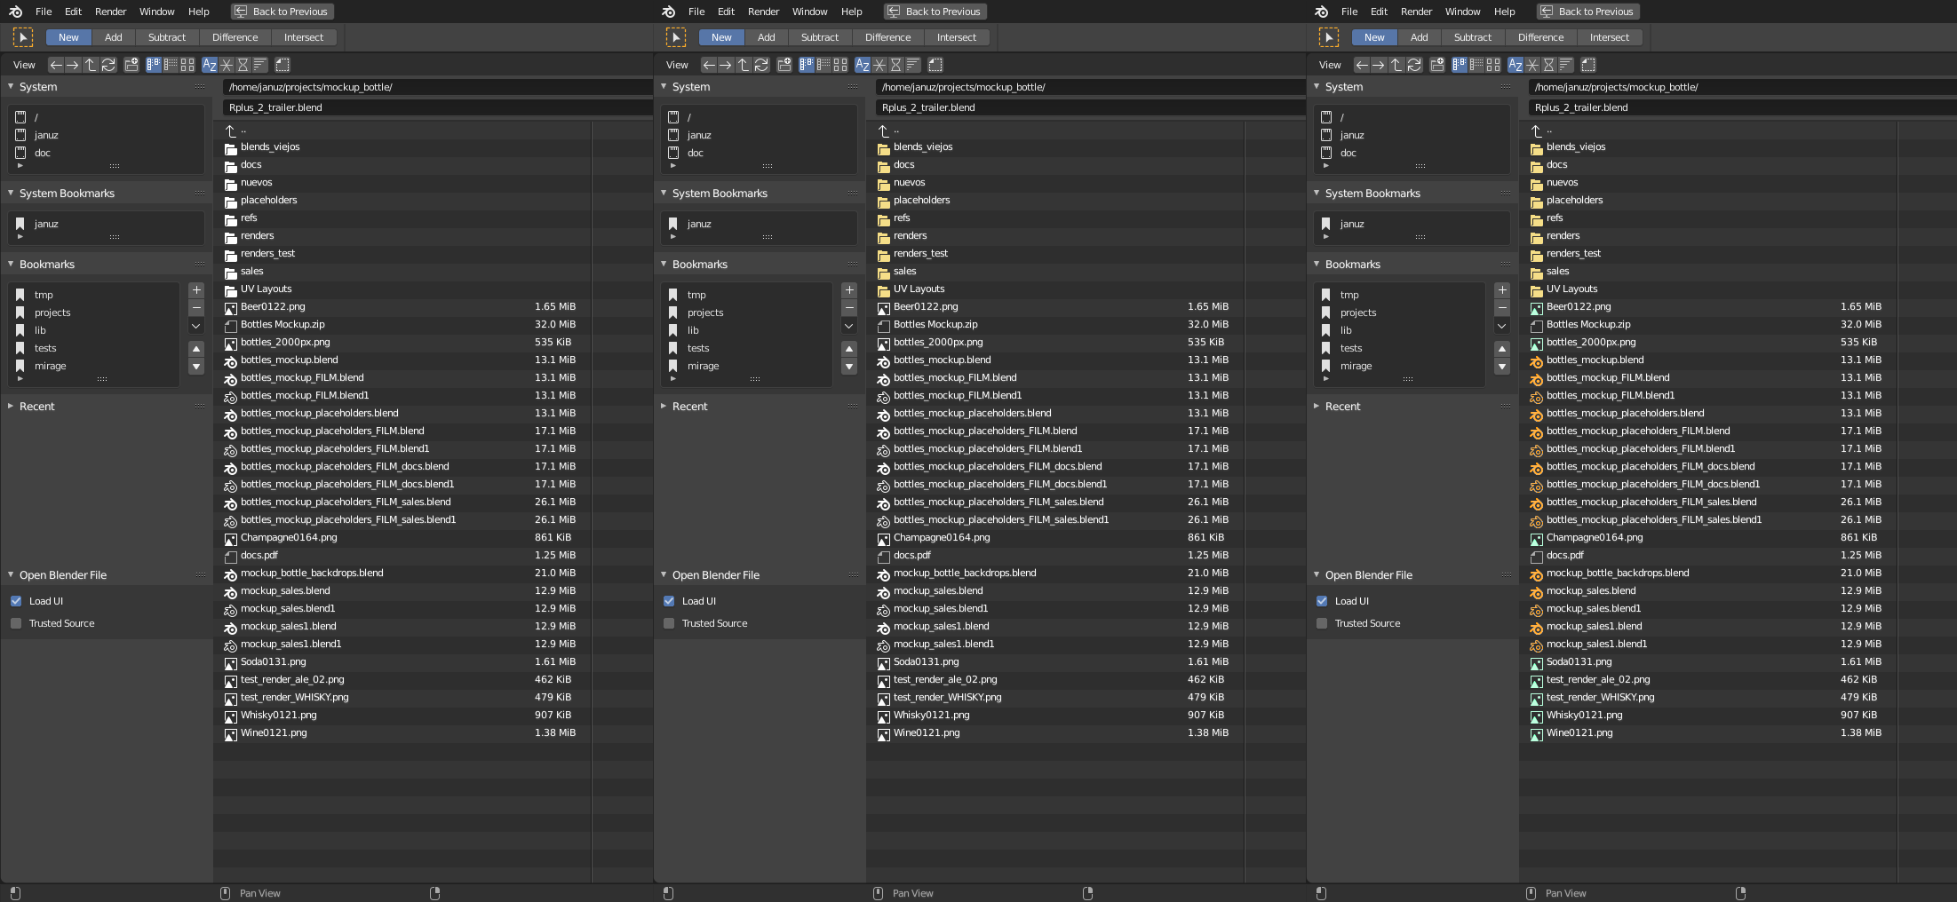Enable Trusted Source in right browser
This screenshot has width=1957, height=902.
click(x=1322, y=623)
